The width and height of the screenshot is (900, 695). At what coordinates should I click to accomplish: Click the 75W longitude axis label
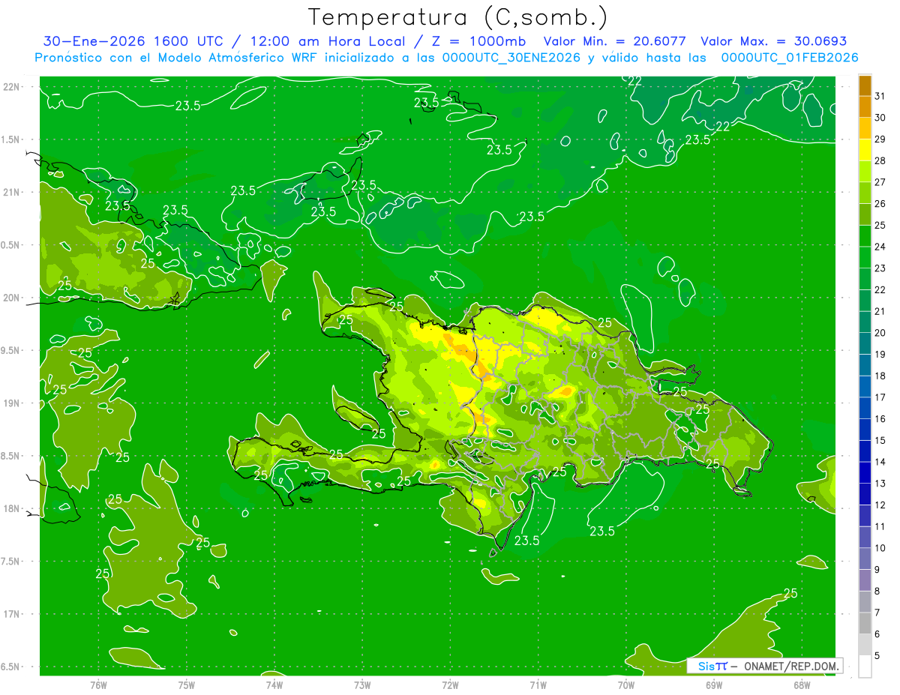[187, 685]
